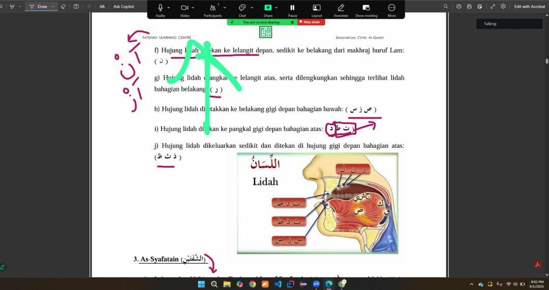This screenshot has height=290, width=549.
Task: Open Windows taskbar Search
Action: [214, 284]
